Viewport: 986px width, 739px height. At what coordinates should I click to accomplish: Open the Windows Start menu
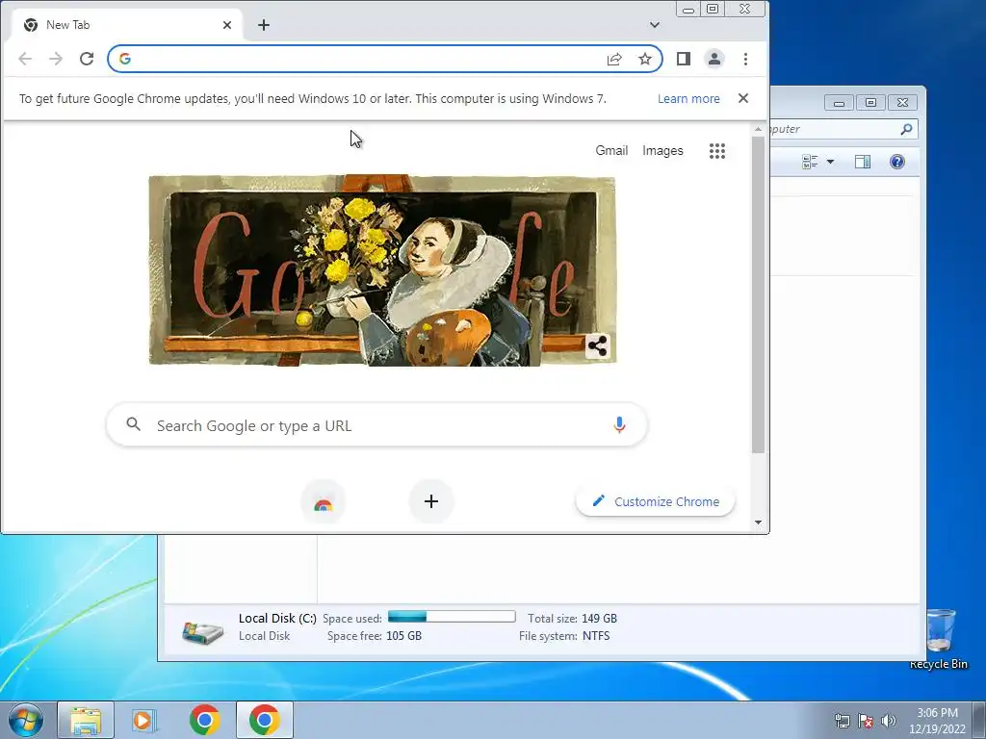(26, 720)
